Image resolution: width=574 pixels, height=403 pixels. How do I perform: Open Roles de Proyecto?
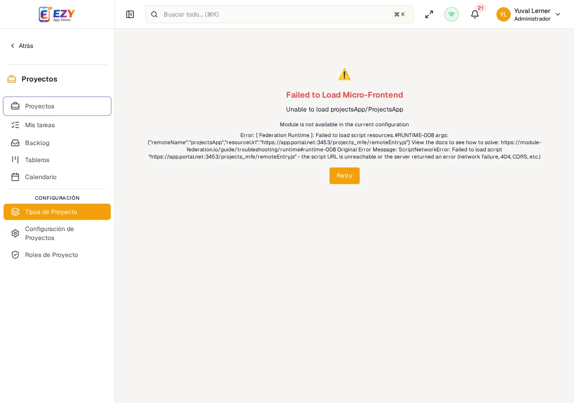(57, 255)
